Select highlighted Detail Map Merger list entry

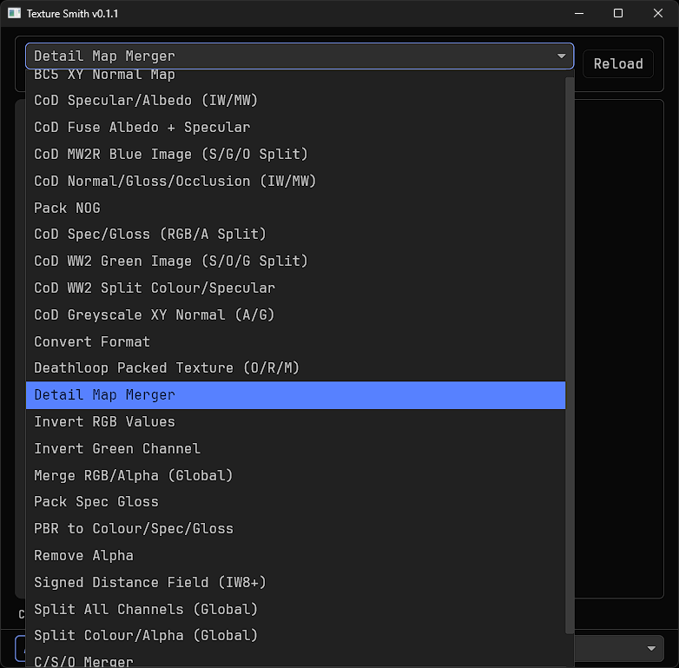click(x=295, y=395)
